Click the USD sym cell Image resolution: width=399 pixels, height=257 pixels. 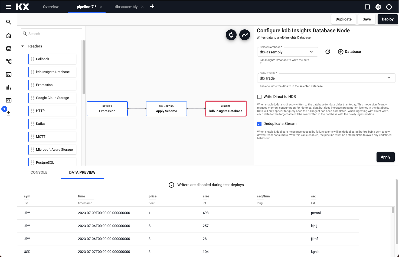[x=27, y=252]
